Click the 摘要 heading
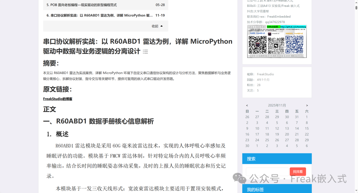358x193 pixels. click(51, 63)
